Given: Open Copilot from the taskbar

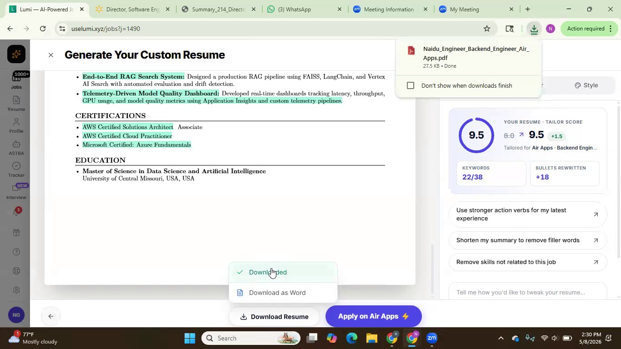Looking at the screenshot, I should [x=332, y=338].
